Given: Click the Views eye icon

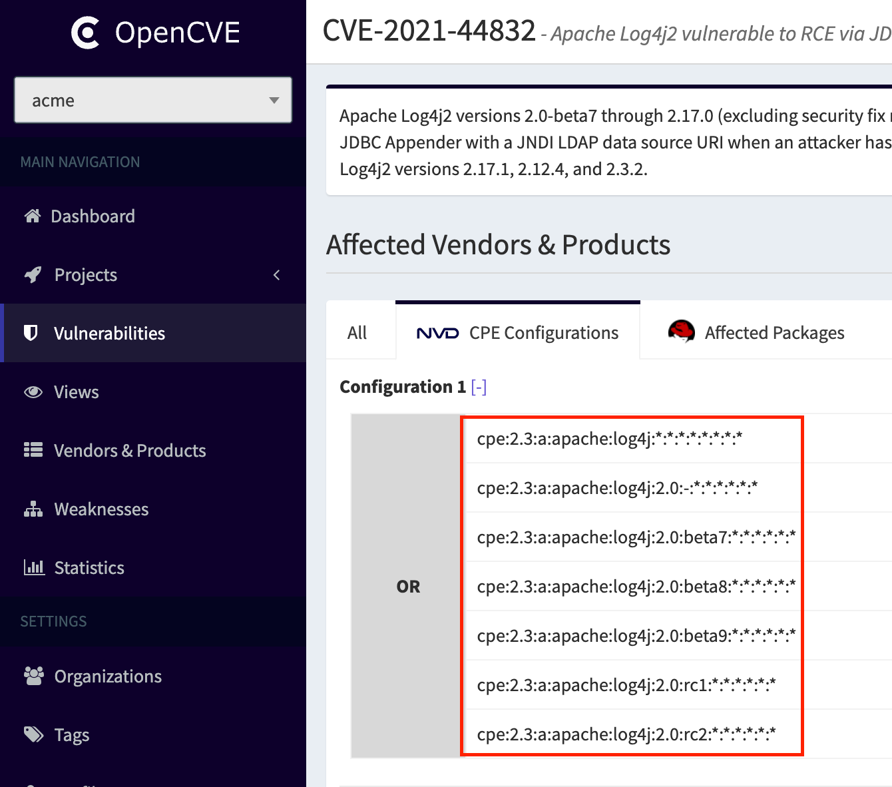Looking at the screenshot, I should (33, 392).
